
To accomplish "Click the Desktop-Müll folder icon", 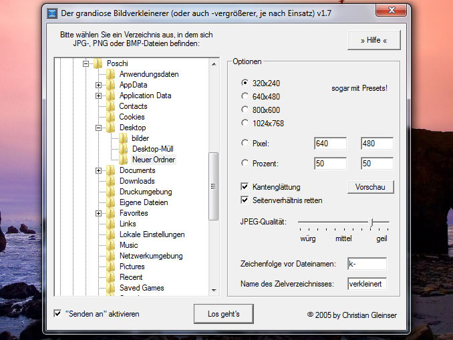I will pos(124,149).
